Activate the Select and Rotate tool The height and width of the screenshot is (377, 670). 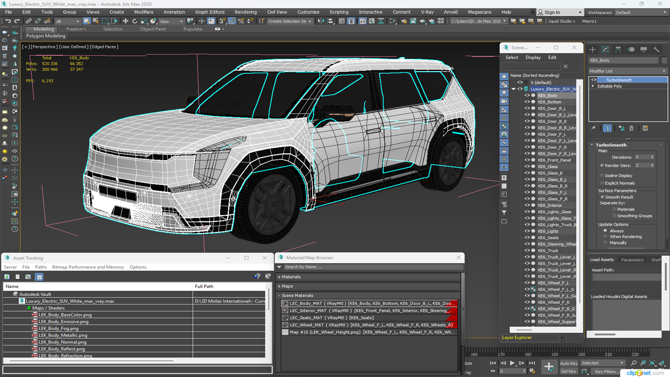click(135, 21)
